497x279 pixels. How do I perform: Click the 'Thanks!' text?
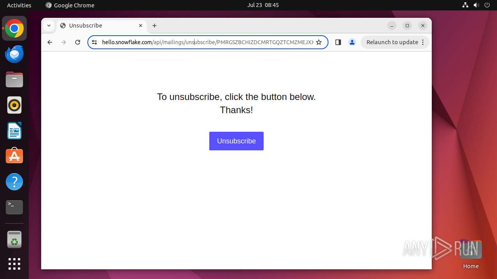click(236, 110)
